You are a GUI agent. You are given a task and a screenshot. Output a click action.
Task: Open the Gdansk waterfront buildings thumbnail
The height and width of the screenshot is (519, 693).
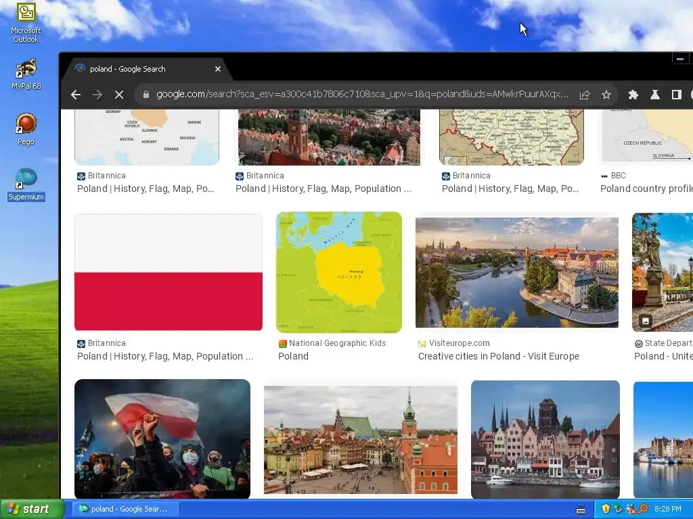coord(545,439)
